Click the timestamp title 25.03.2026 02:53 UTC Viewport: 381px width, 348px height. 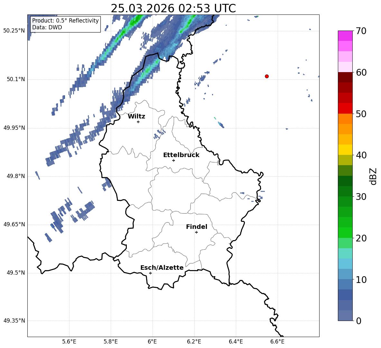pos(173,8)
